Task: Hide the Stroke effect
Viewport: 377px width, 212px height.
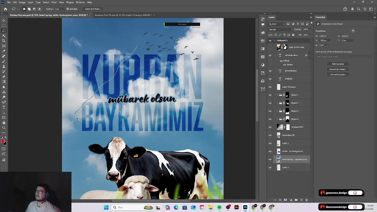Action: (285, 64)
